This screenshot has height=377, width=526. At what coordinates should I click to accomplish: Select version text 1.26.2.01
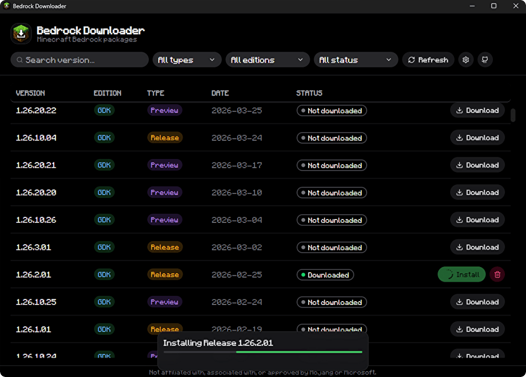click(x=34, y=275)
